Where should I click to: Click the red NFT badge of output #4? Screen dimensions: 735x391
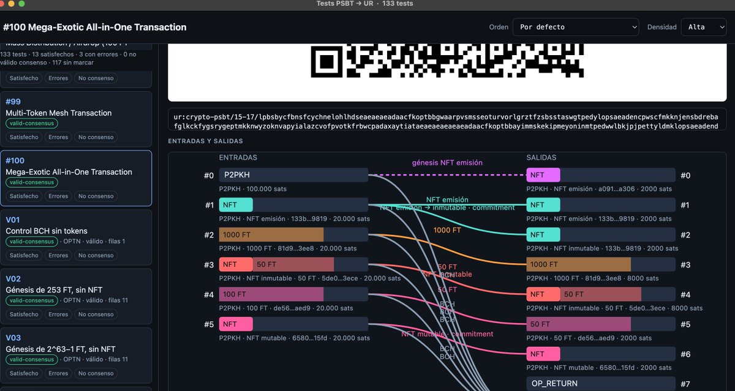coord(543,294)
